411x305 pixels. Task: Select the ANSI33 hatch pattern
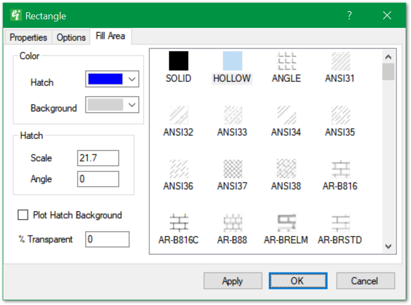232,121
